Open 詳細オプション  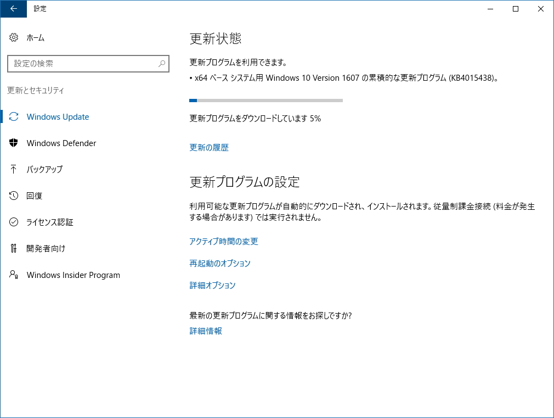pyautogui.click(x=212, y=285)
